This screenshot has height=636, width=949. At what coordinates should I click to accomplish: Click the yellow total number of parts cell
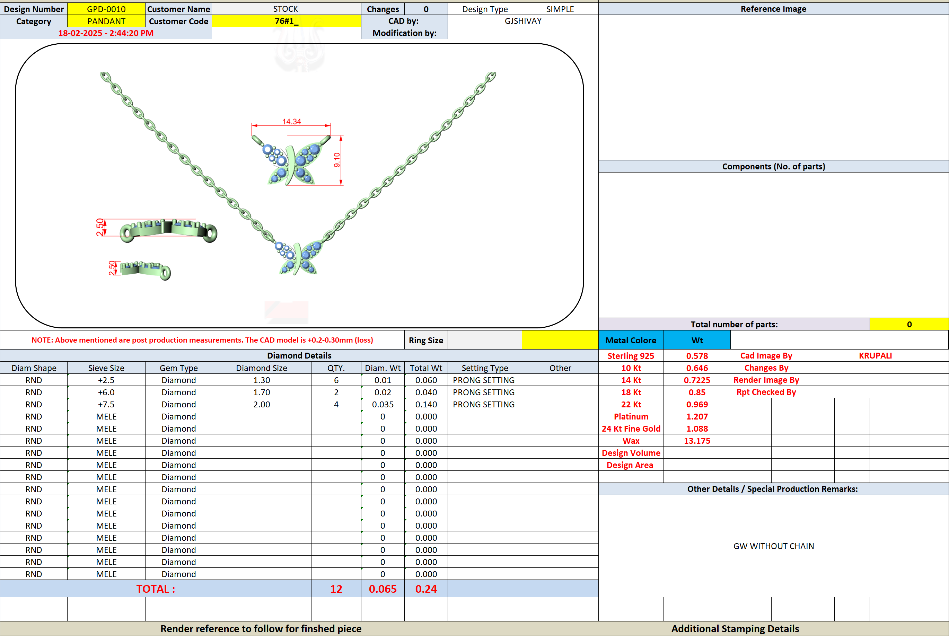coord(909,325)
